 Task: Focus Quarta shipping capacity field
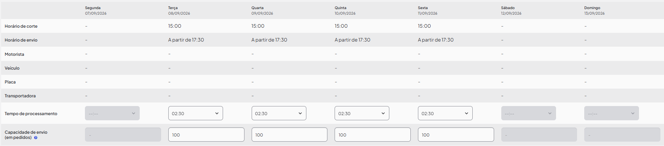[x=289, y=135]
